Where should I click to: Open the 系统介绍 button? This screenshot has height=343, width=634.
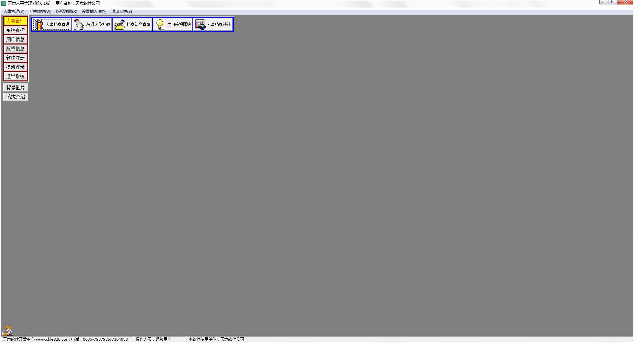point(16,97)
